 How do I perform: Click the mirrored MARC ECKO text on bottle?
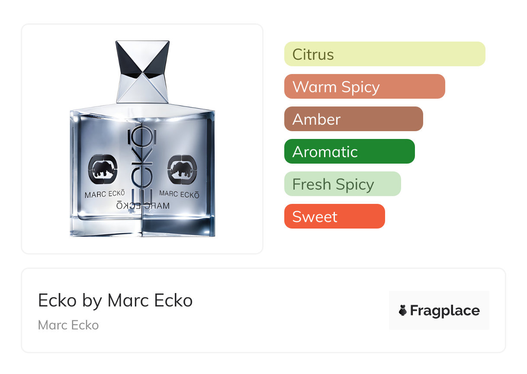(143, 206)
